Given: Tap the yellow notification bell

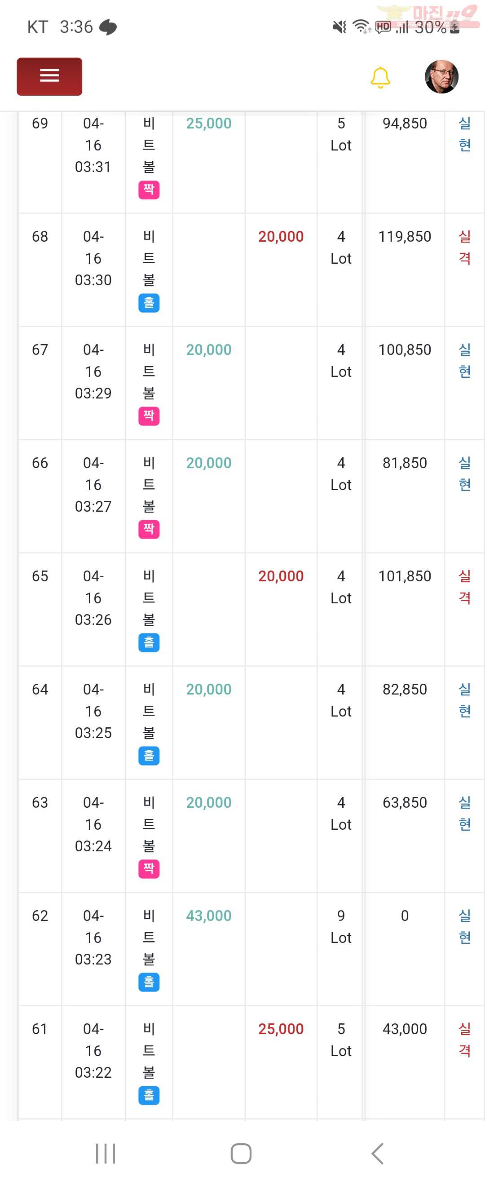Looking at the screenshot, I should point(380,77).
